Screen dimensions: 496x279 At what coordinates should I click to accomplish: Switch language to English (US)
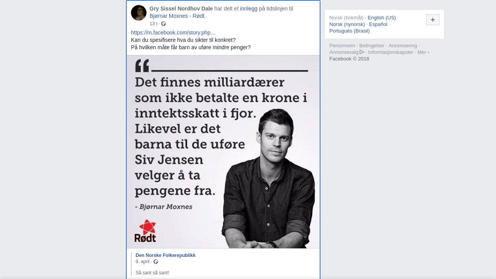point(382,18)
